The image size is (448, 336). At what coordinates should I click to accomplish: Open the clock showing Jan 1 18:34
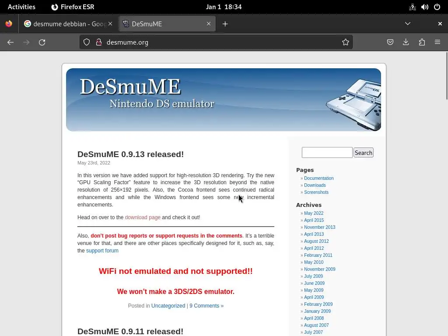224,7
